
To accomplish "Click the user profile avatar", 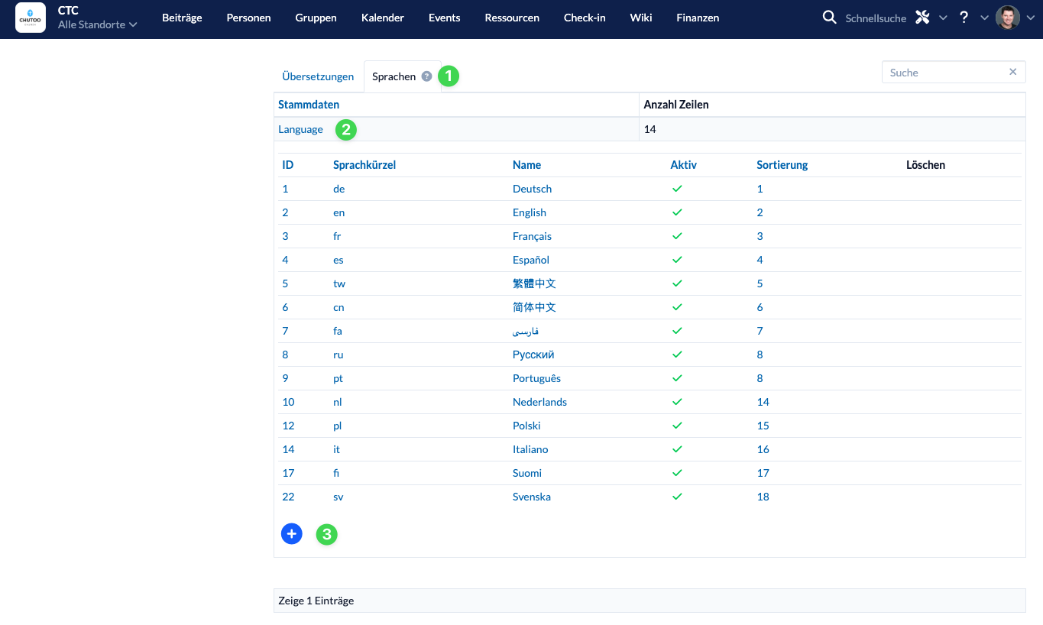I will pos(1008,18).
